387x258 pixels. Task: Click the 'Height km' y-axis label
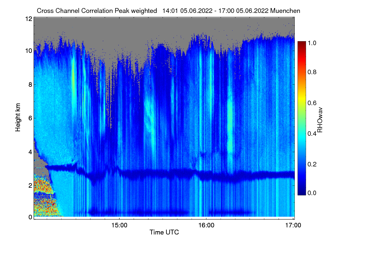18,118
